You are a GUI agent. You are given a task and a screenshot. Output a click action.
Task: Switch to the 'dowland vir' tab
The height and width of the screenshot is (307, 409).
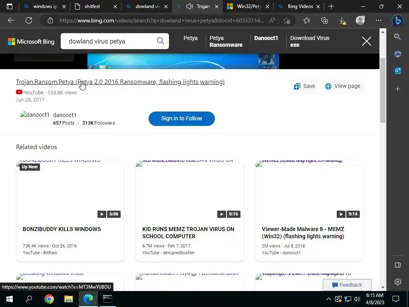pyautogui.click(x=147, y=6)
